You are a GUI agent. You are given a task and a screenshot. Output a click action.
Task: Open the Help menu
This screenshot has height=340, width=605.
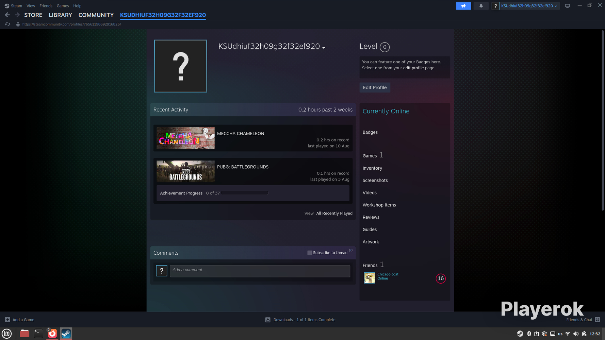77,6
